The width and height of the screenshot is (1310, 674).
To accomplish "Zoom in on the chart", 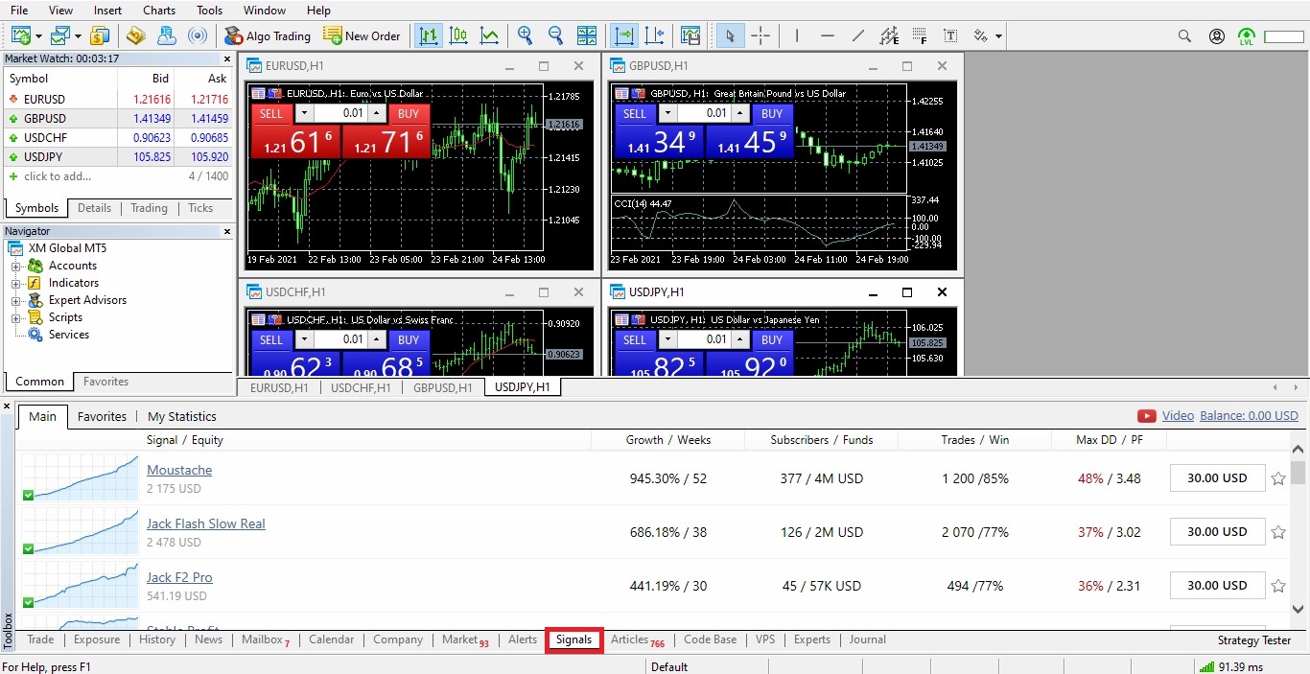I will [525, 35].
